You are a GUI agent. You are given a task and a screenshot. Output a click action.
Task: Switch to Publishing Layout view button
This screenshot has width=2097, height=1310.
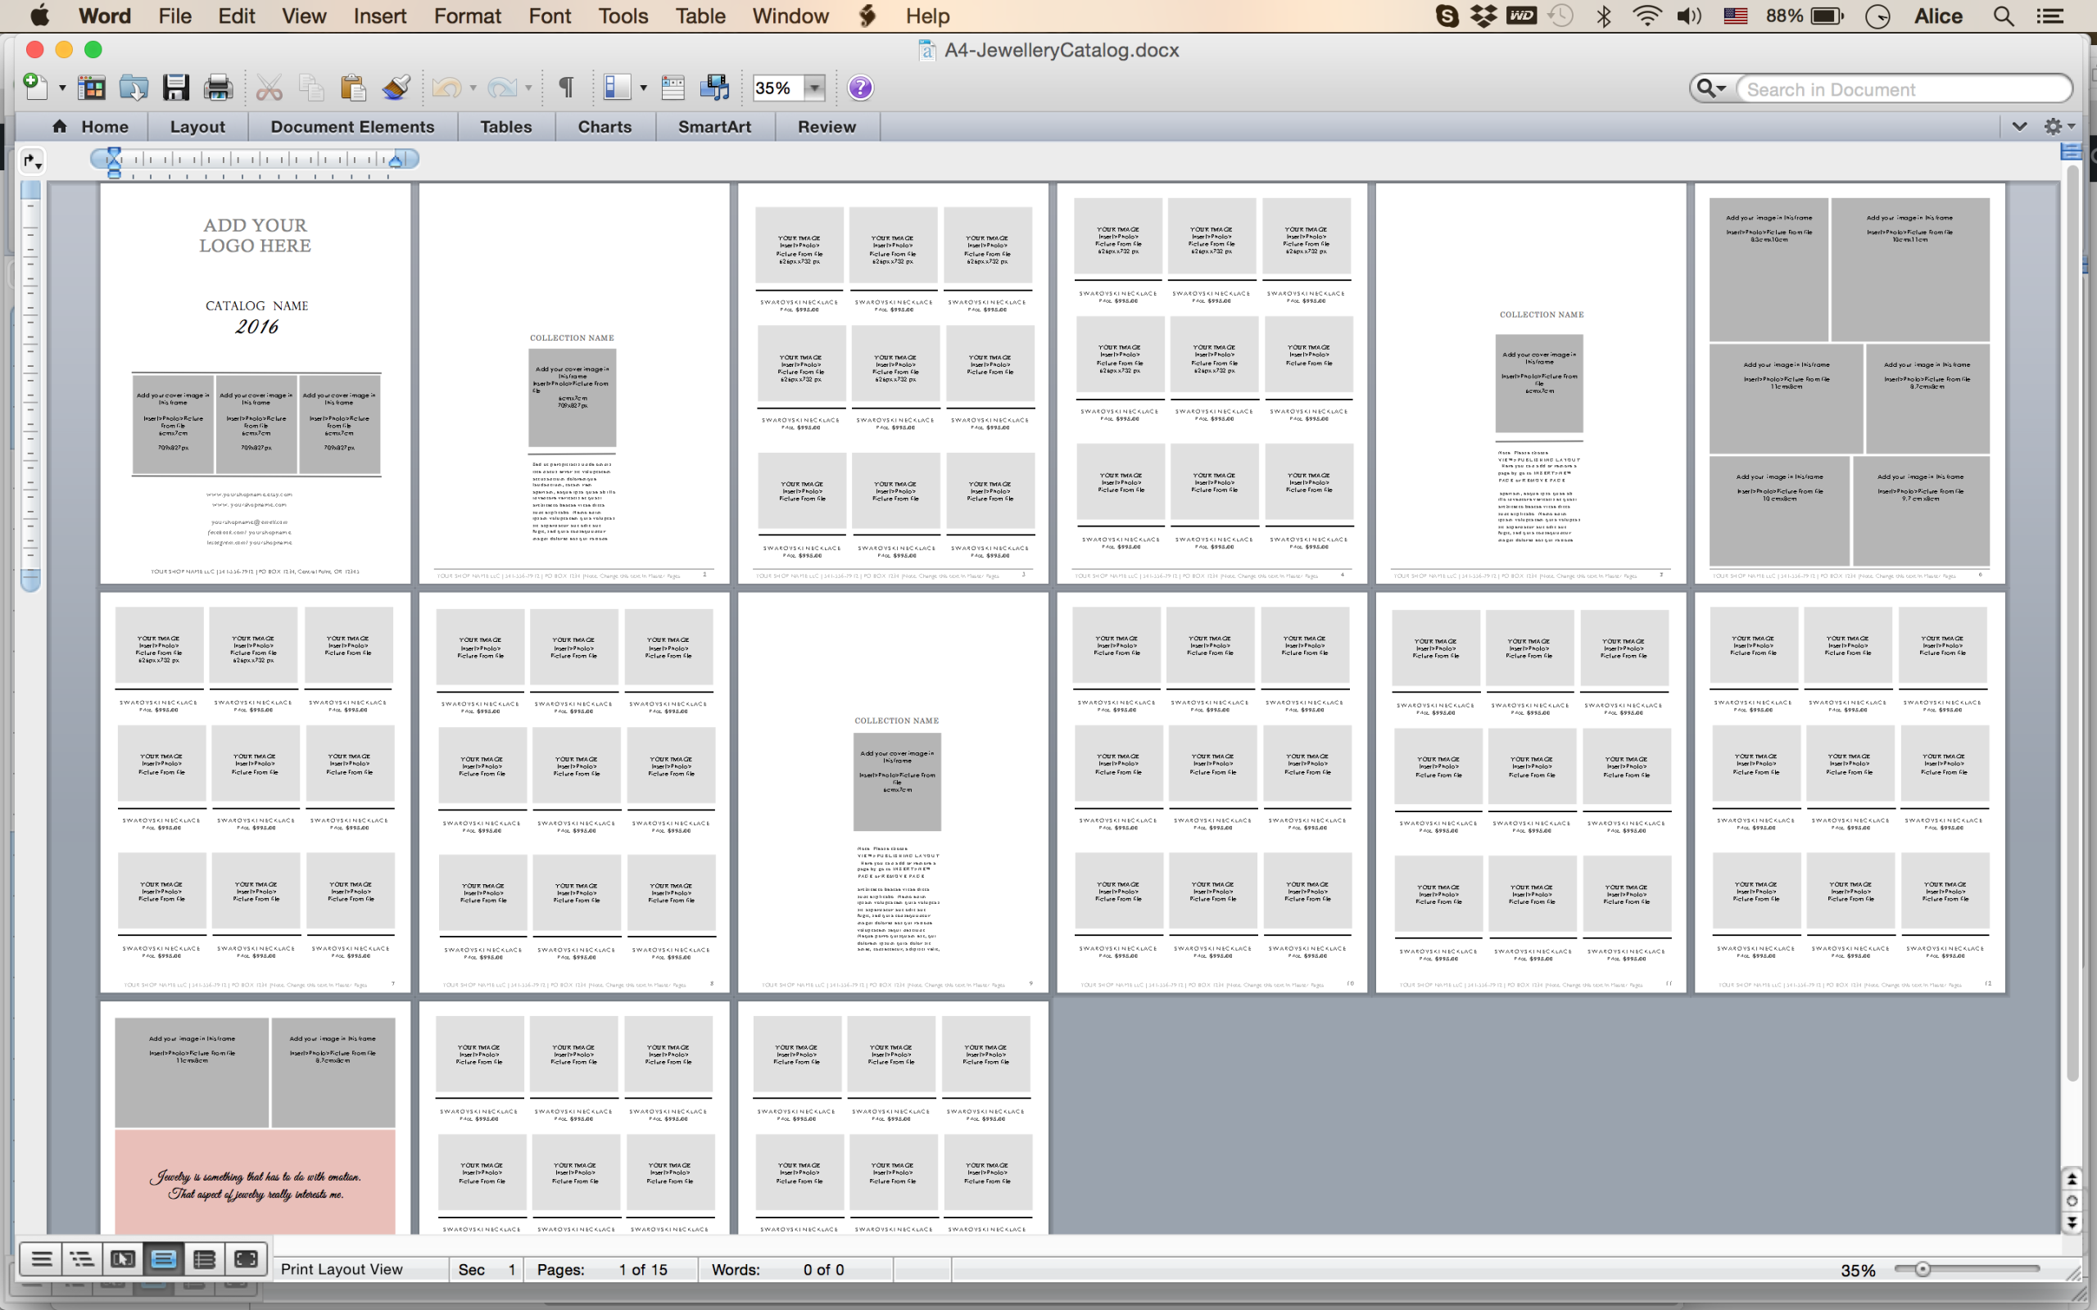tap(122, 1259)
